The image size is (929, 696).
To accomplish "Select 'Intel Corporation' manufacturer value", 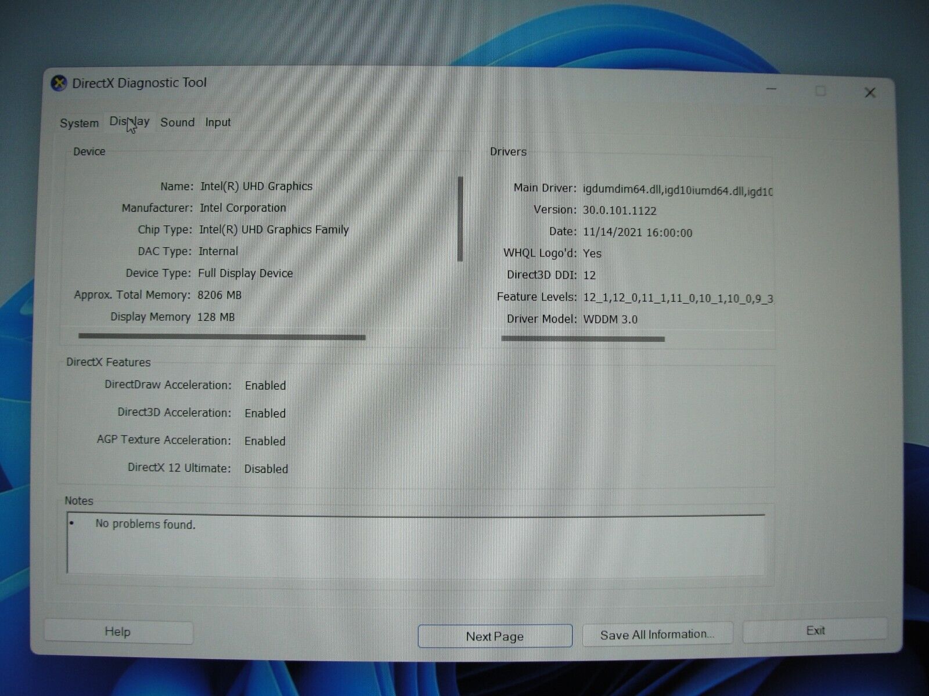I will 243,208.
